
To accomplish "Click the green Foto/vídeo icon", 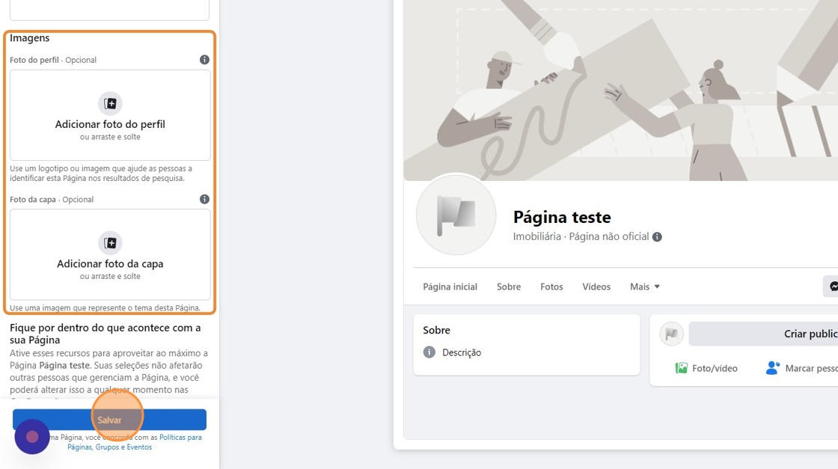I will (x=682, y=368).
